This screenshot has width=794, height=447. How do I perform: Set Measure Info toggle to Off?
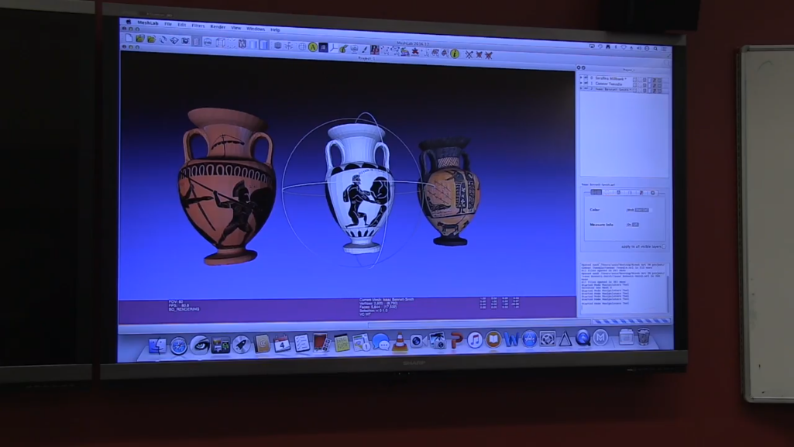click(635, 224)
